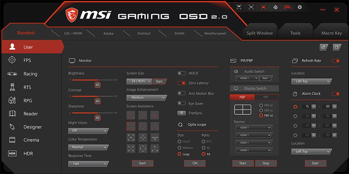Choose red X-shaped crosshair in Screen Assistance
The width and height of the screenshot is (349, 174).
131,126
